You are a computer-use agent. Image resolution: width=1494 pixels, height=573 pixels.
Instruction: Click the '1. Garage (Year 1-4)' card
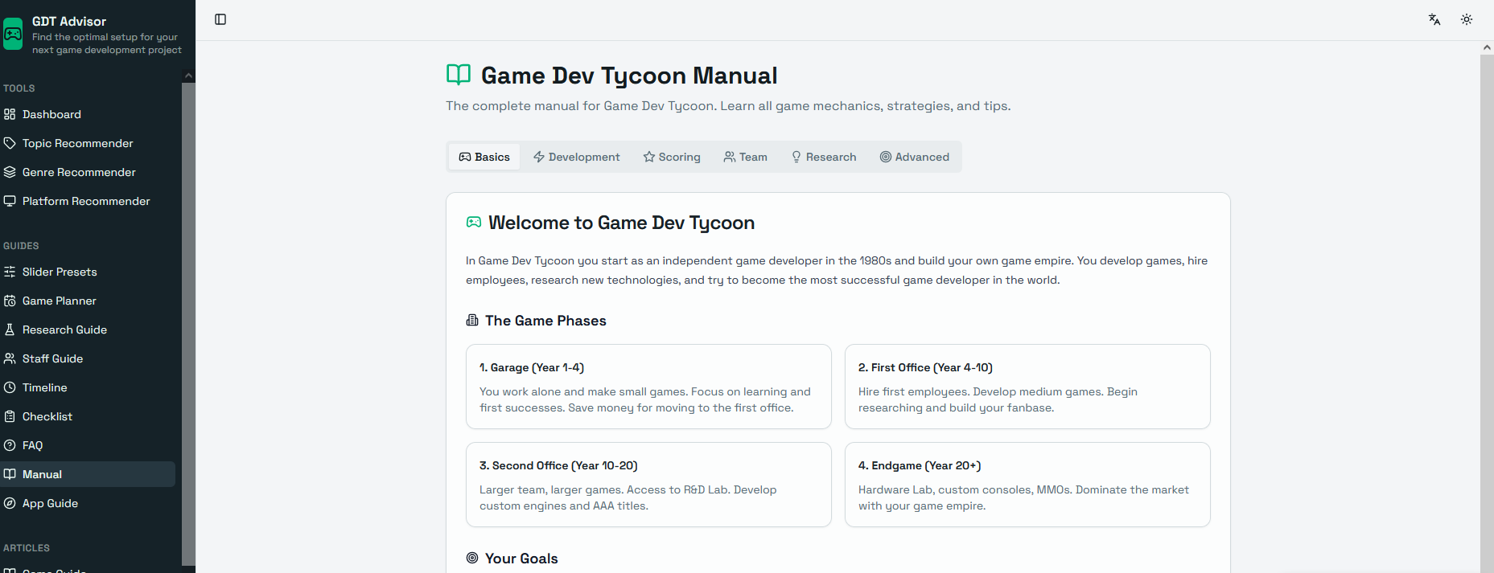648,387
